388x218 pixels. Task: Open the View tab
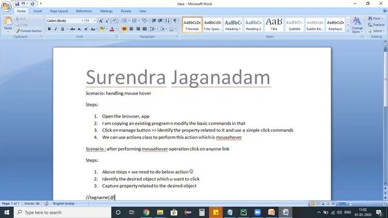tap(142, 11)
